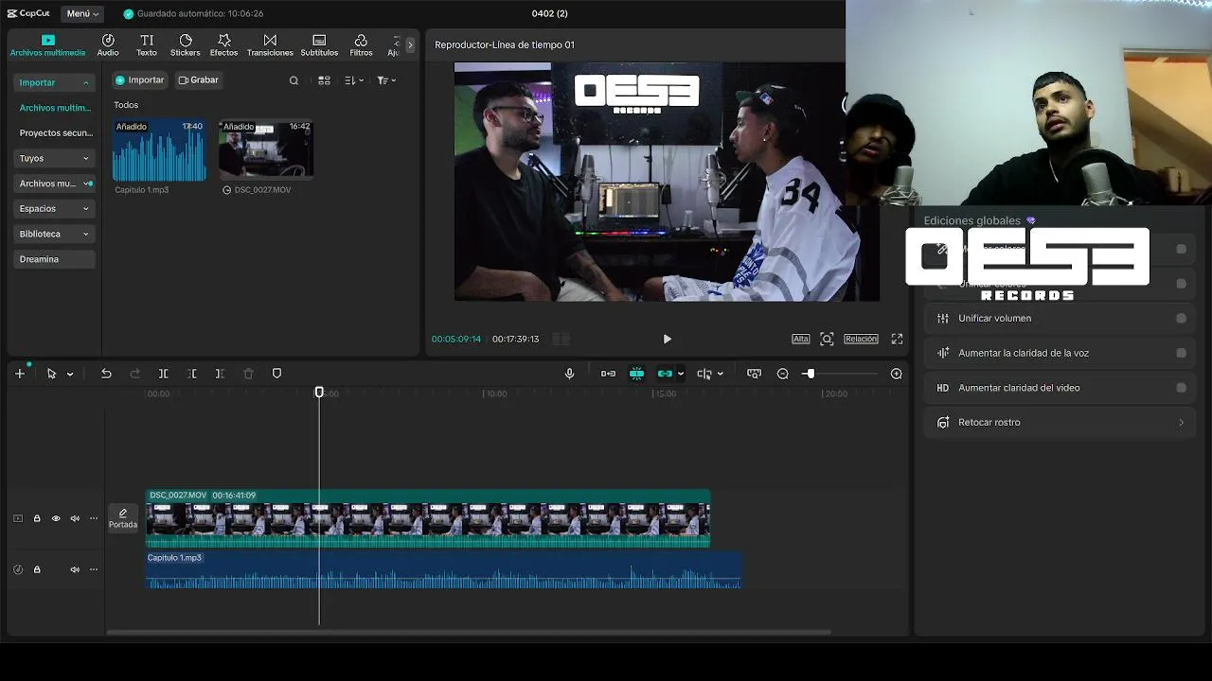Open the sort order dropdown

(354, 80)
